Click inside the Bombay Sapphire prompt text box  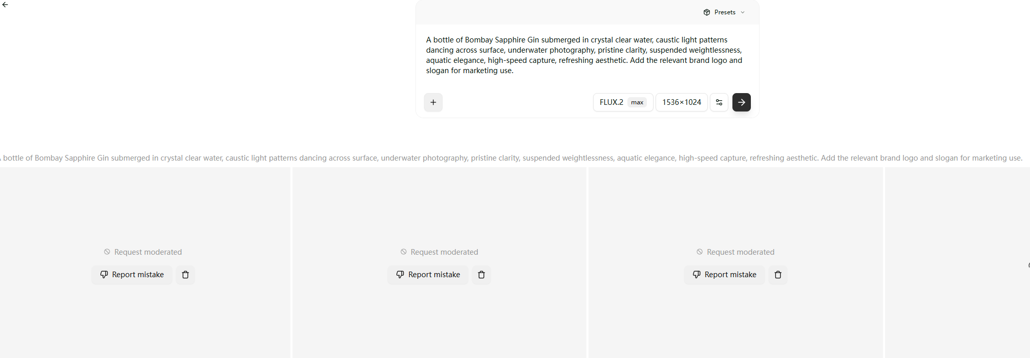[x=584, y=55]
